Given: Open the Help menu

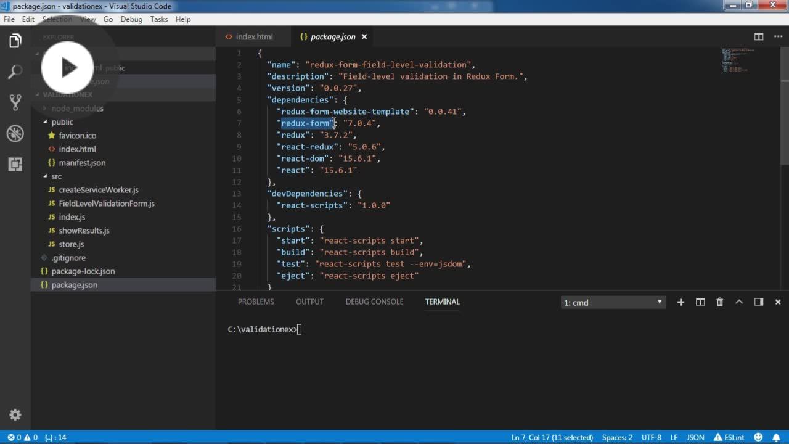Looking at the screenshot, I should coord(183,19).
